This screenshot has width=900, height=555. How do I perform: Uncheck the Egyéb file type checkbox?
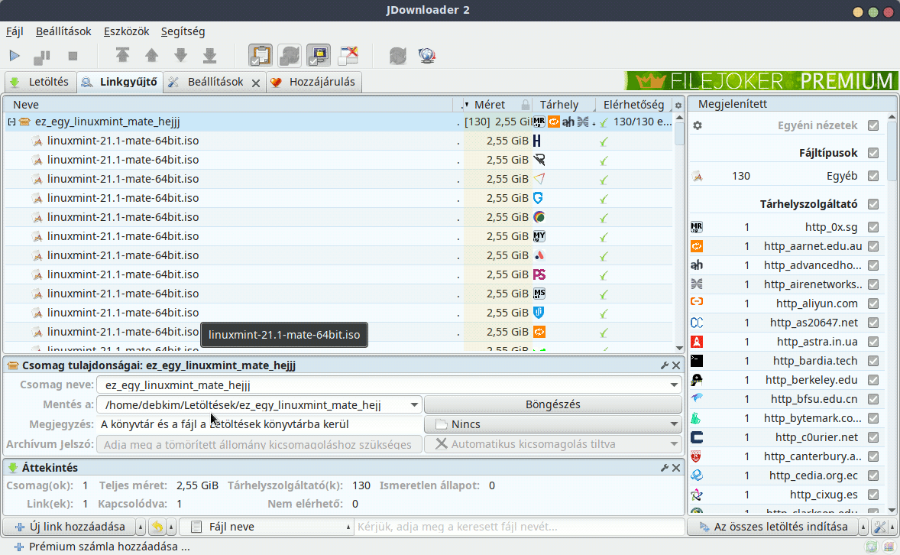pyautogui.click(x=873, y=176)
